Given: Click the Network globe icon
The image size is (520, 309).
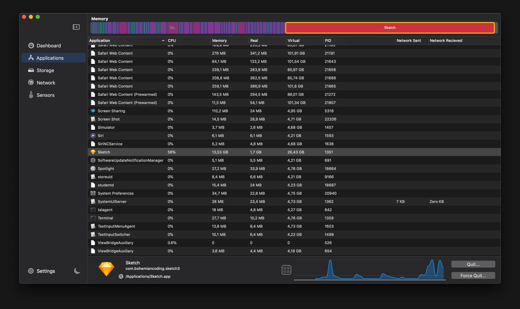Looking at the screenshot, I should click(31, 82).
